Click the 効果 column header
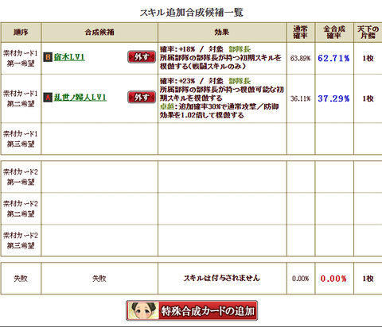The image size is (382, 327). (x=222, y=33)
